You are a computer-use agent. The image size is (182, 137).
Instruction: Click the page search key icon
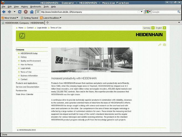[160, 45]
